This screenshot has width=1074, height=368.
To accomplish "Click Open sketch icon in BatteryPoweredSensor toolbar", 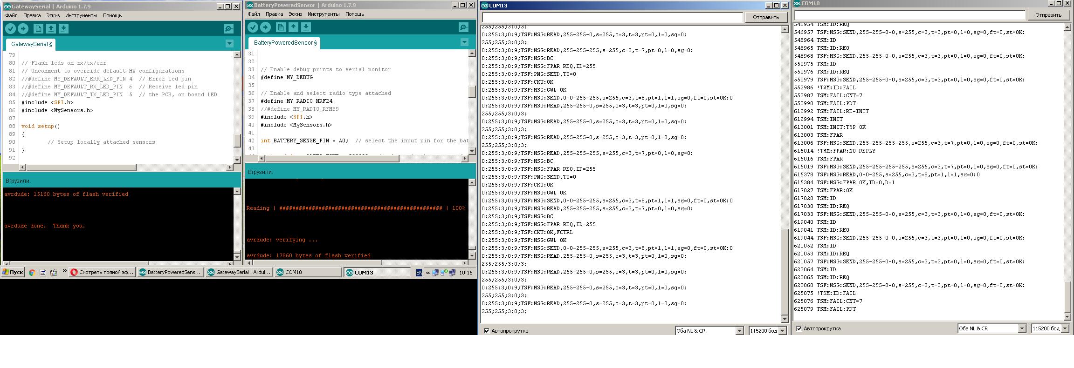I will pos(293,27).
